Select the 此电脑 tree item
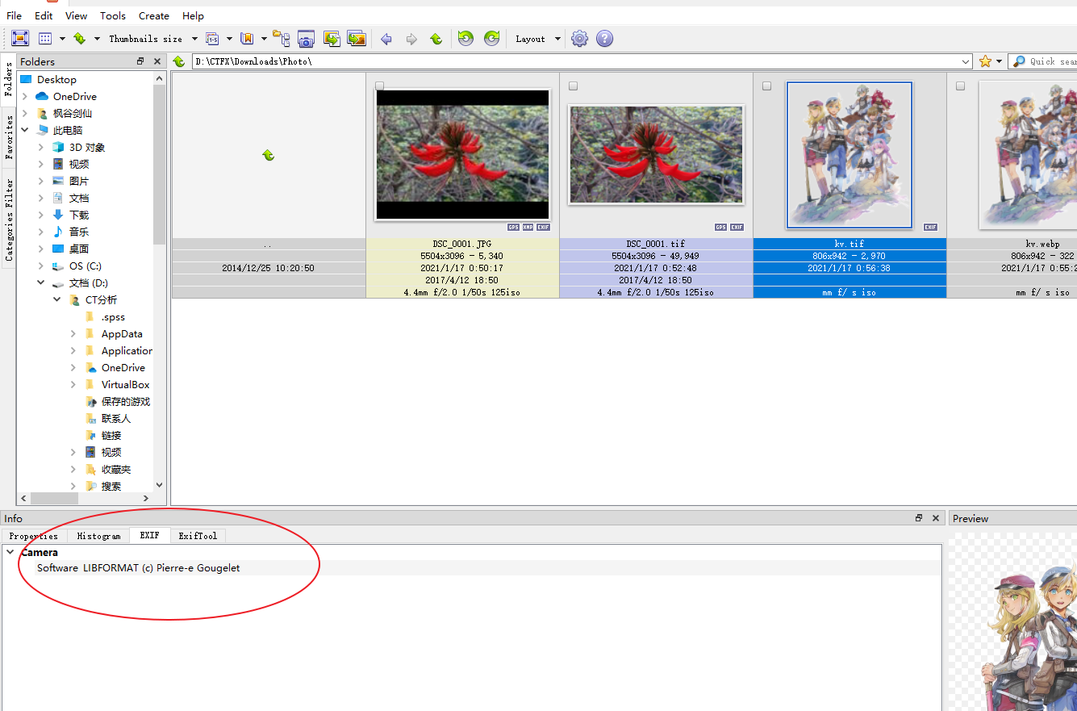Viewport: 1077px width, 711px height. coord(68,131)
